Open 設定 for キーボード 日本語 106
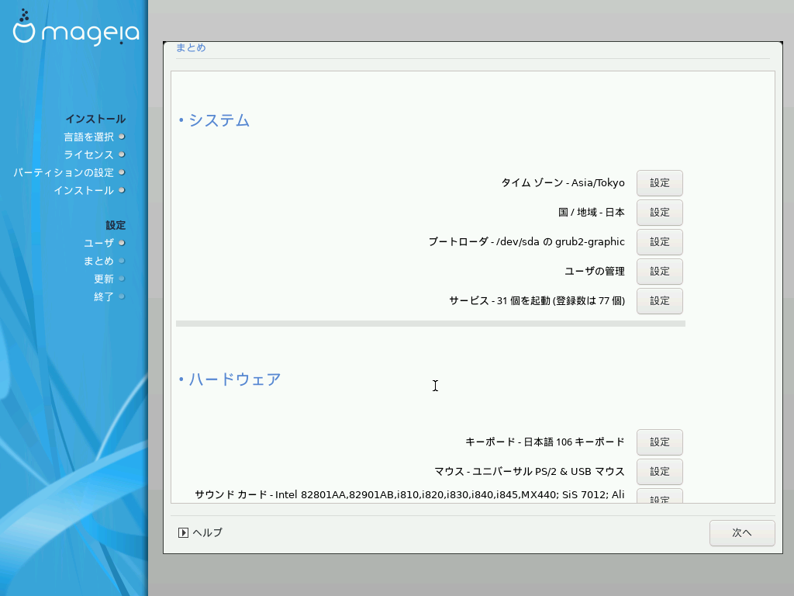794x596 pixels. [x=659, y=442]
